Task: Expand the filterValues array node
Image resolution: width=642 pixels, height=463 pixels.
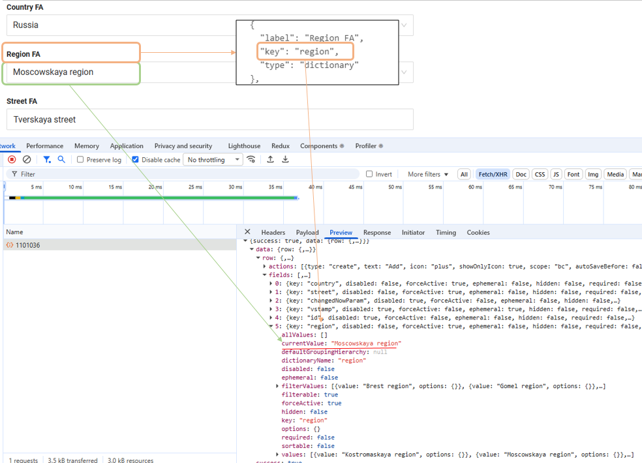Action: [278, 386]
